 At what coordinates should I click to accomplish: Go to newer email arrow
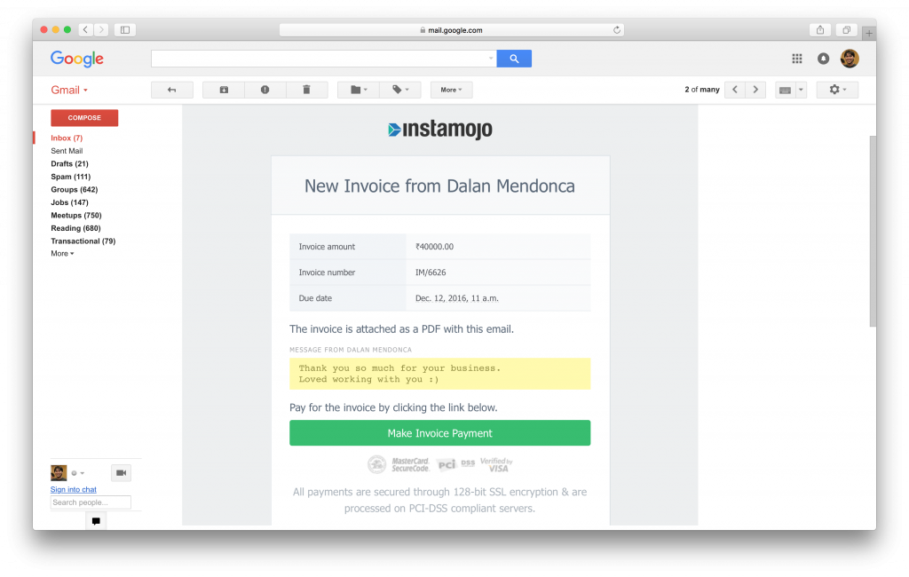735,90
